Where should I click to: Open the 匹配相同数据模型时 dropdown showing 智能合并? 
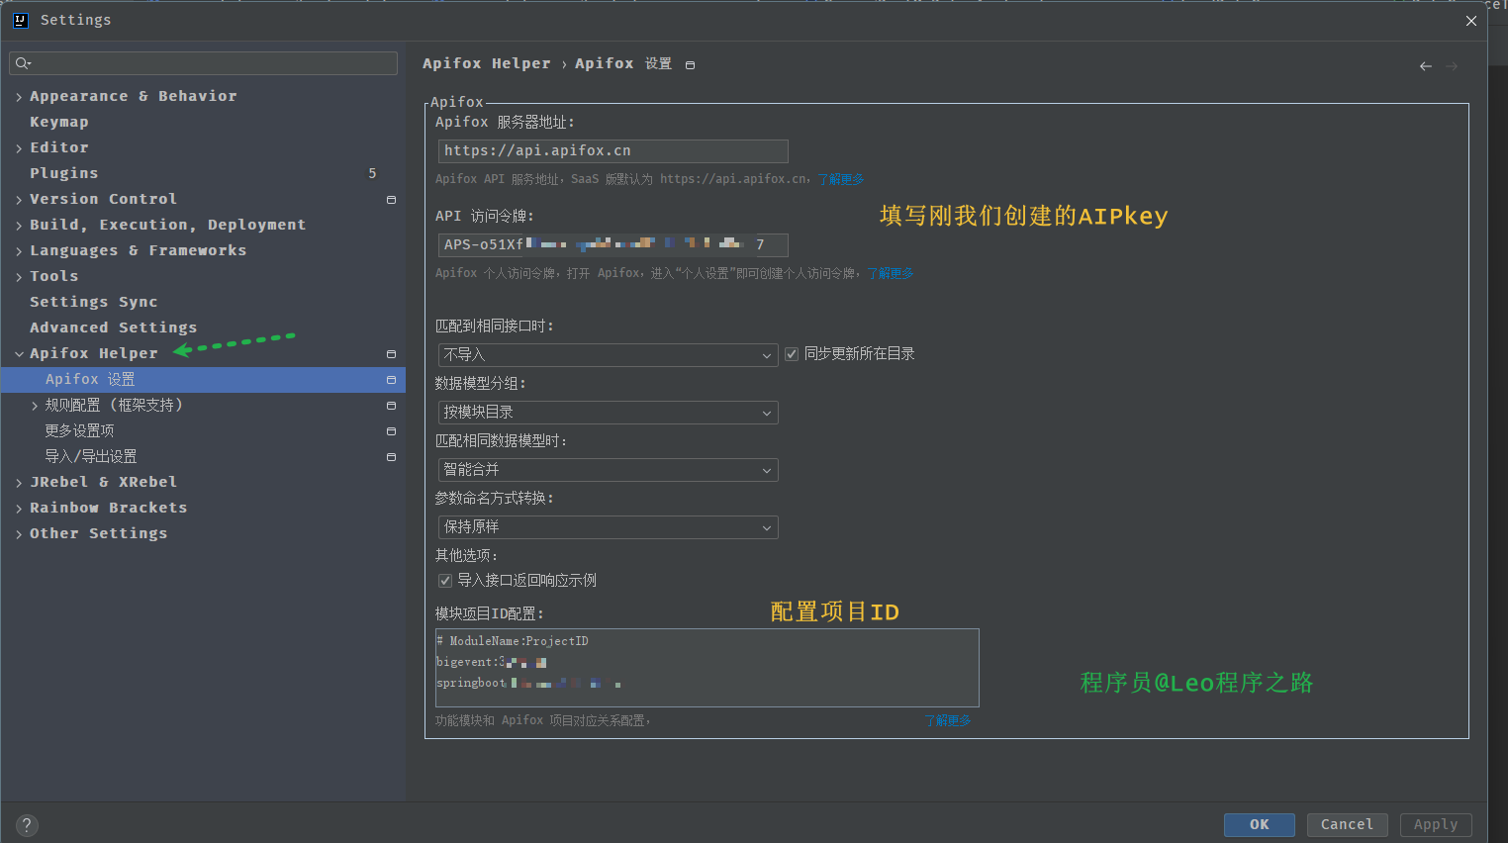tap(608, 470)
